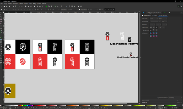Click the zoom in plus button
183x109 pixels.
pos(170,108)
